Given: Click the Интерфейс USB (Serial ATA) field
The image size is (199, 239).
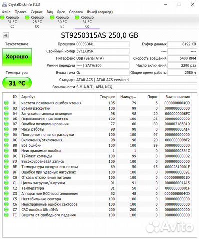Looking at the screenshot, I should (102, 58).
